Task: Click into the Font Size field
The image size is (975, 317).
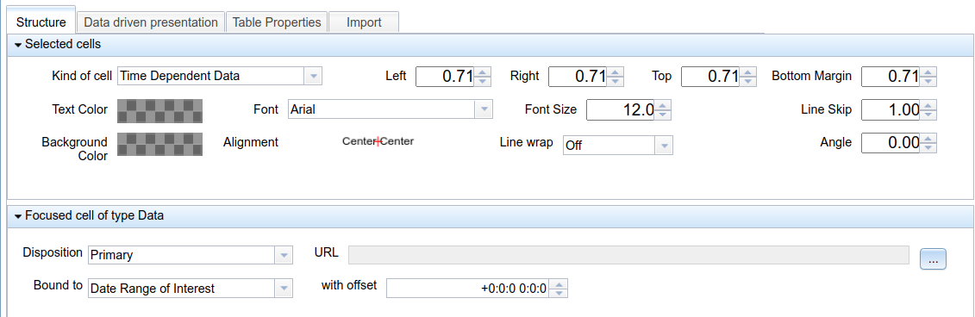Action: pos(621,110)
